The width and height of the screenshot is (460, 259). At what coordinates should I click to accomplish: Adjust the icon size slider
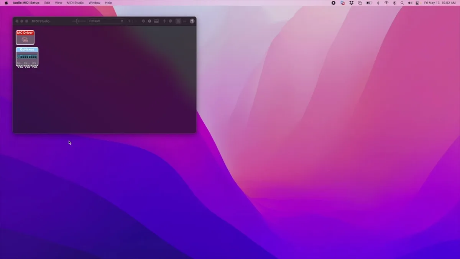(79, 21)
